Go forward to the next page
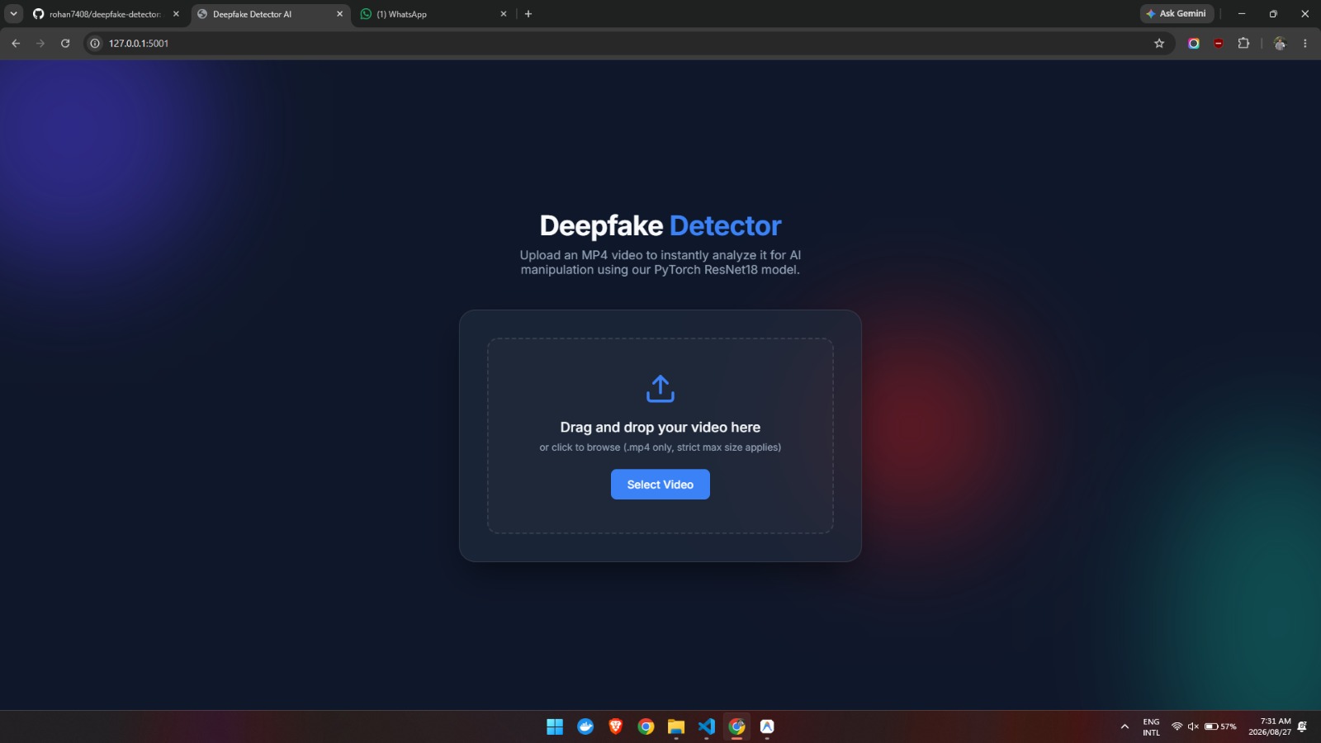 [40, 43]
